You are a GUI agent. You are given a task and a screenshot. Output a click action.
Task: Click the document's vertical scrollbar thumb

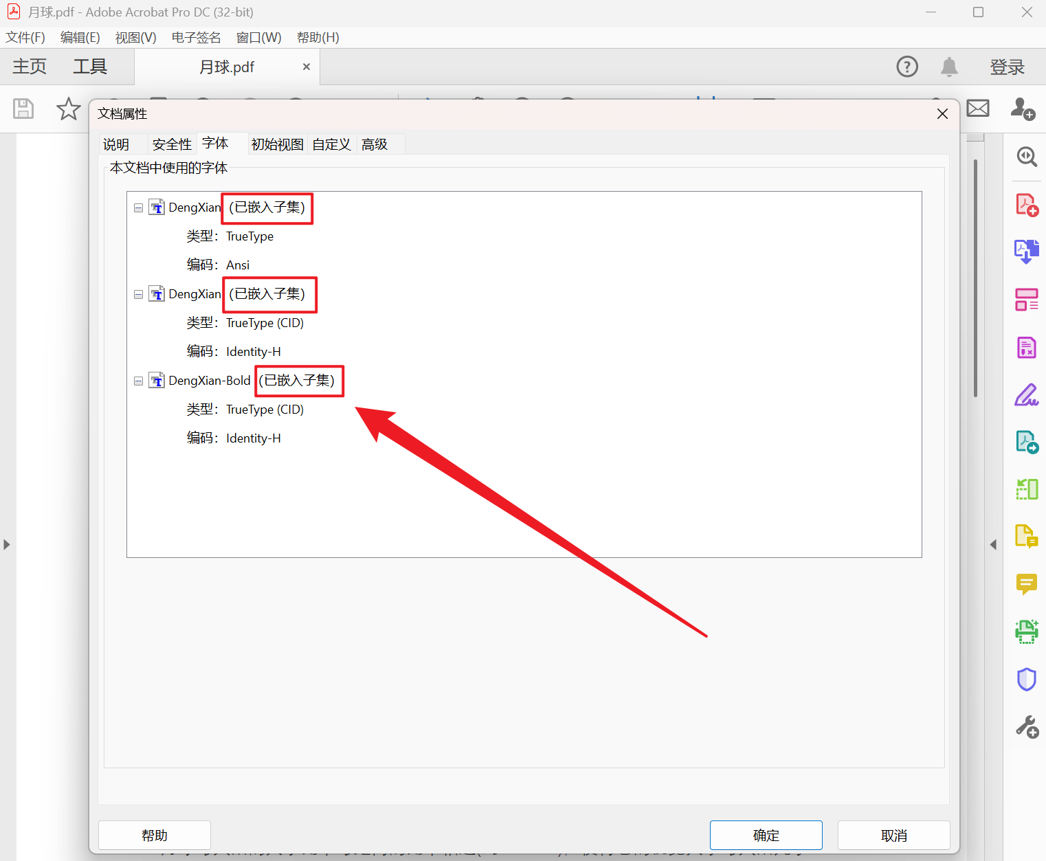coord(975,278)
